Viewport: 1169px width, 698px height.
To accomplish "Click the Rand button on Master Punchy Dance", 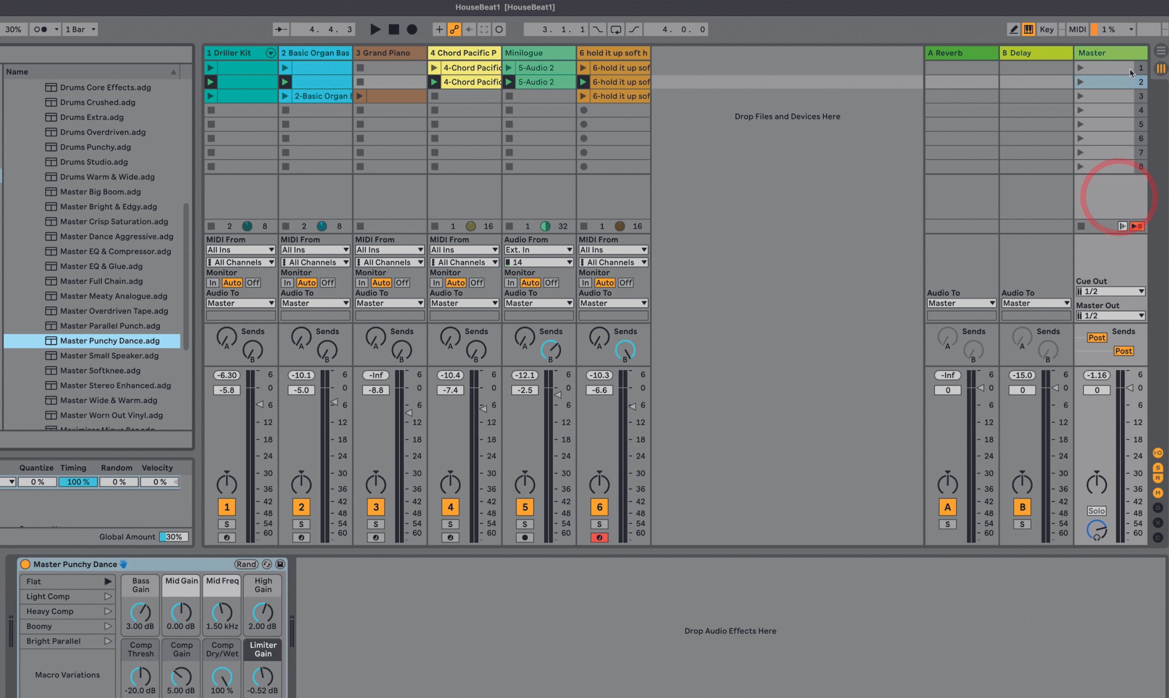I will click(x=246, y=564).
